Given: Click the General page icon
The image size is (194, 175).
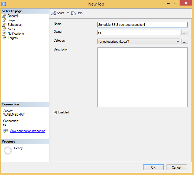Looking at the screenshot, I should tap(4, 16).
